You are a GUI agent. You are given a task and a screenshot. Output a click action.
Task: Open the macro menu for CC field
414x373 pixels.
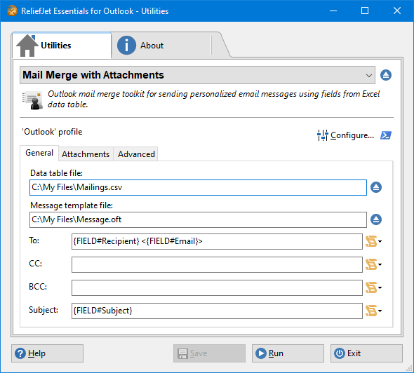pyautogui.click(x=373, y=264)
